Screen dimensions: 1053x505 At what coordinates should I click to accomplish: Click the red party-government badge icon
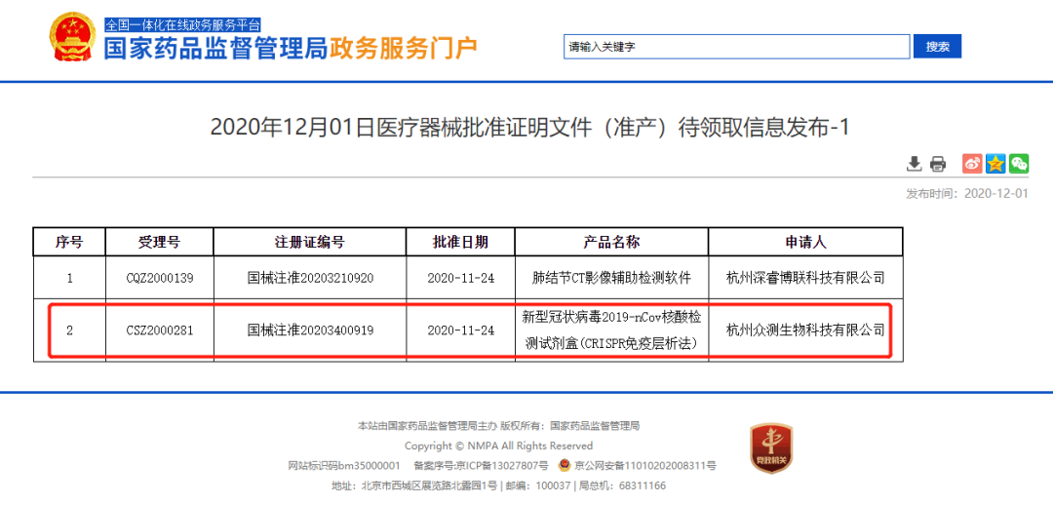(770, 447)
